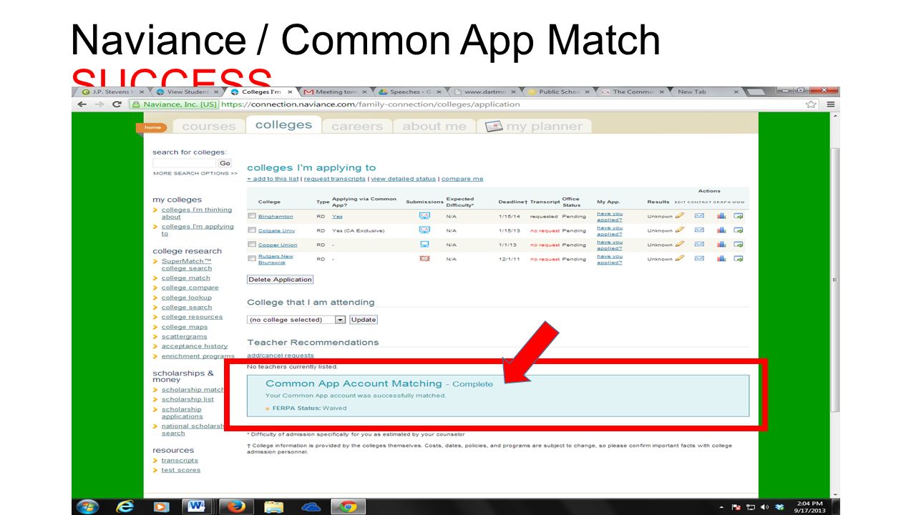The height and width of the screenshot is (515, 916).
Task: Switch to the courses tab
Action: [208, 127]
